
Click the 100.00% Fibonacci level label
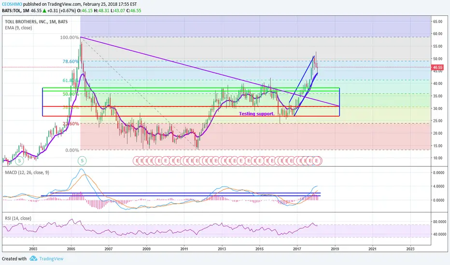click(x=70, y=38)
